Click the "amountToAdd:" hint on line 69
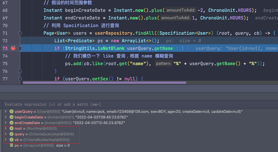The height and width of the screenshot is (152, 278). coord(175,18)
